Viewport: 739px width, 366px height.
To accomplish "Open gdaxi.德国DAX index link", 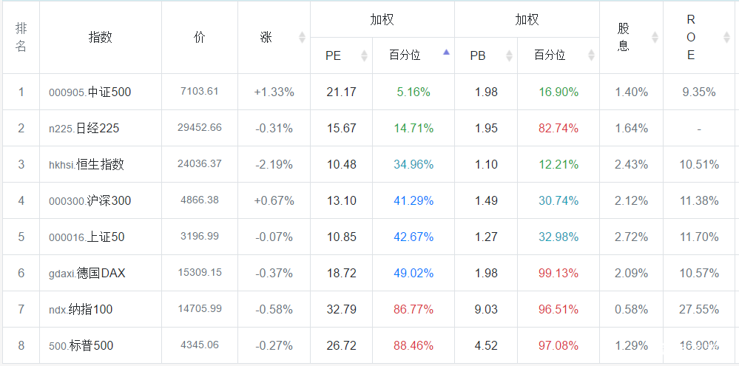I will (x=87, y=273).
